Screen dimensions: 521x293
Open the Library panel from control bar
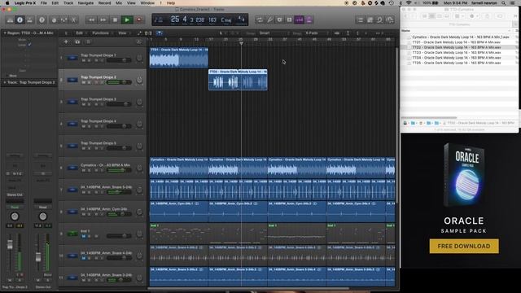[10, 20]
